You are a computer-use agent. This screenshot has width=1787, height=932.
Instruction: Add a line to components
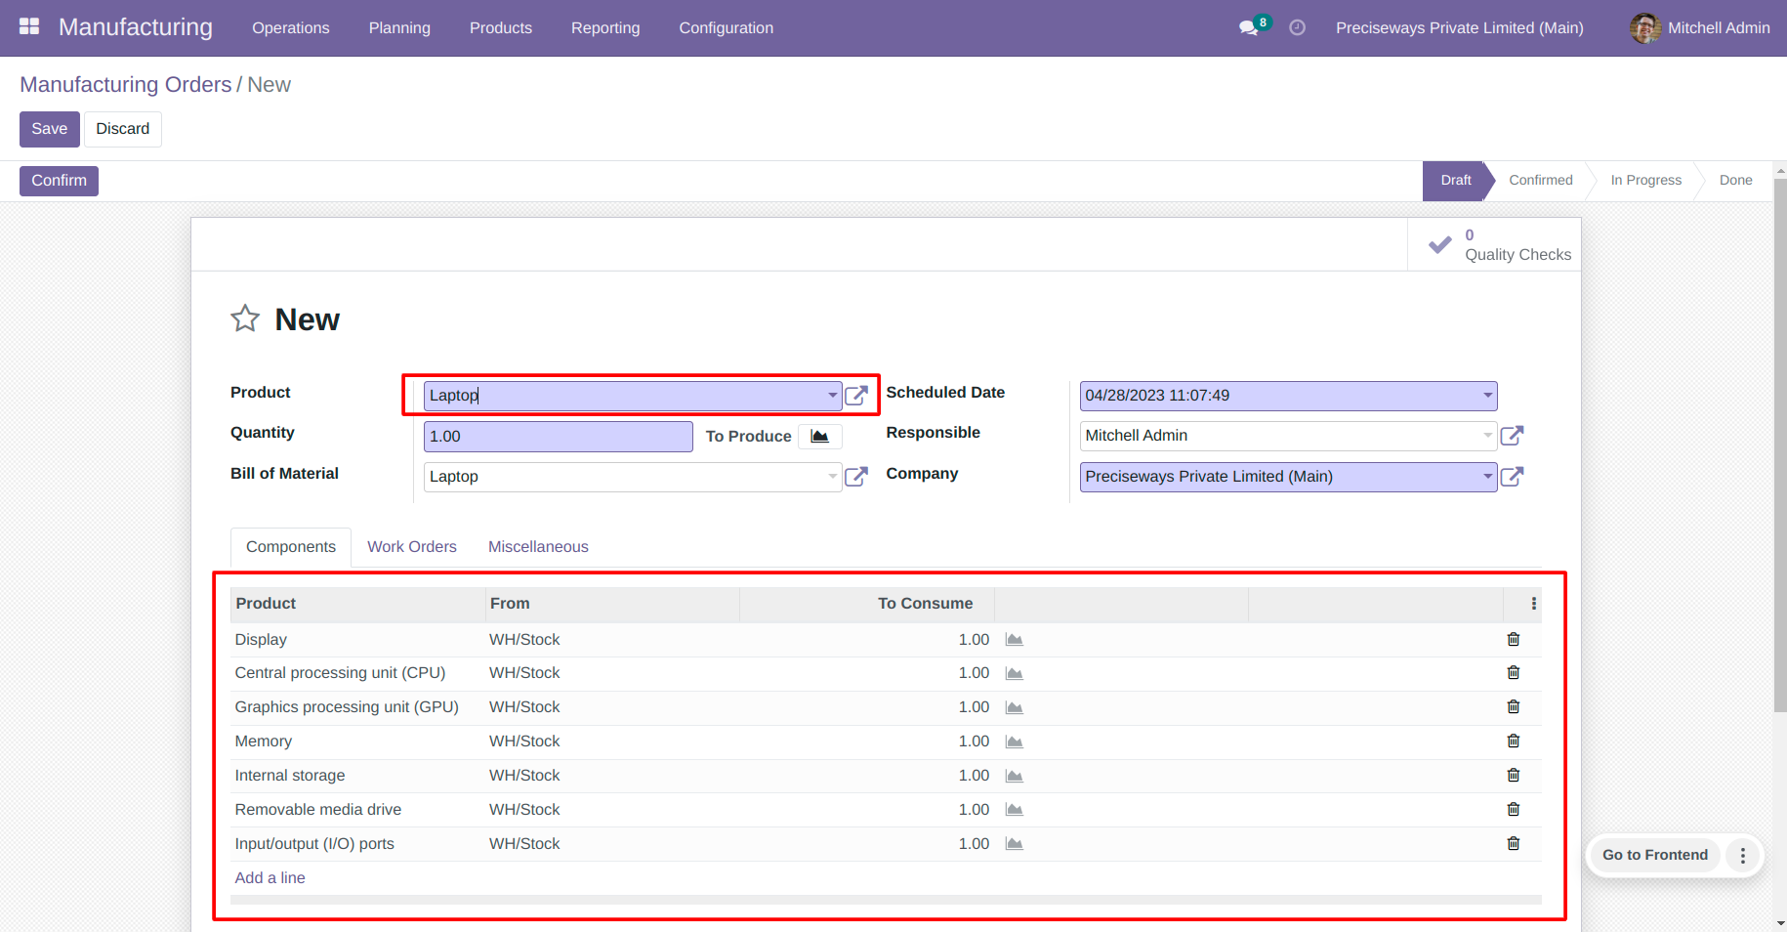270,878
